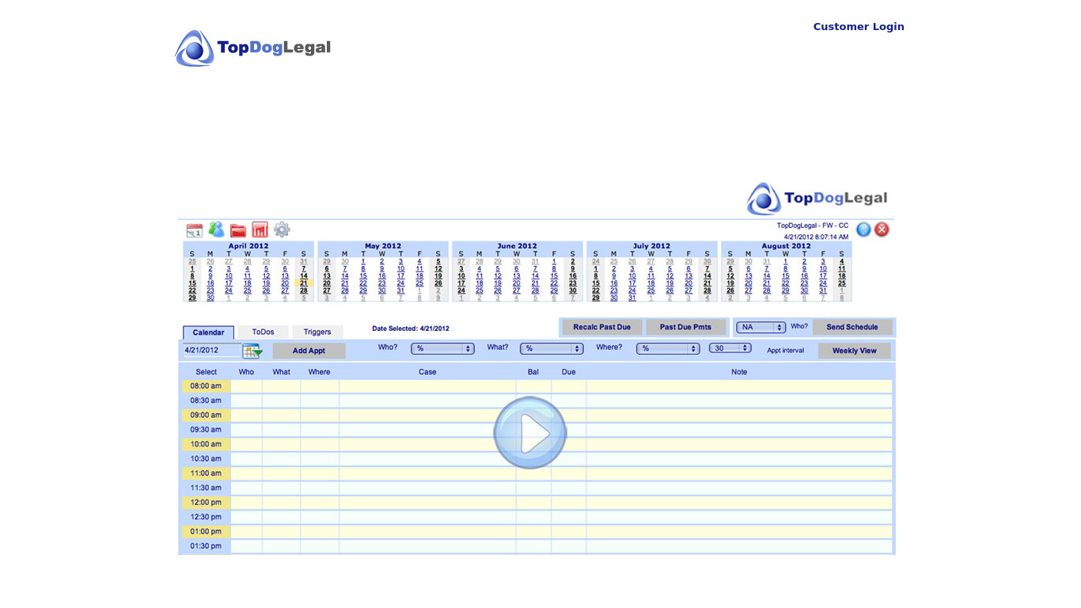
Task: Open the Customer Login link
Action: coord(859,26)
